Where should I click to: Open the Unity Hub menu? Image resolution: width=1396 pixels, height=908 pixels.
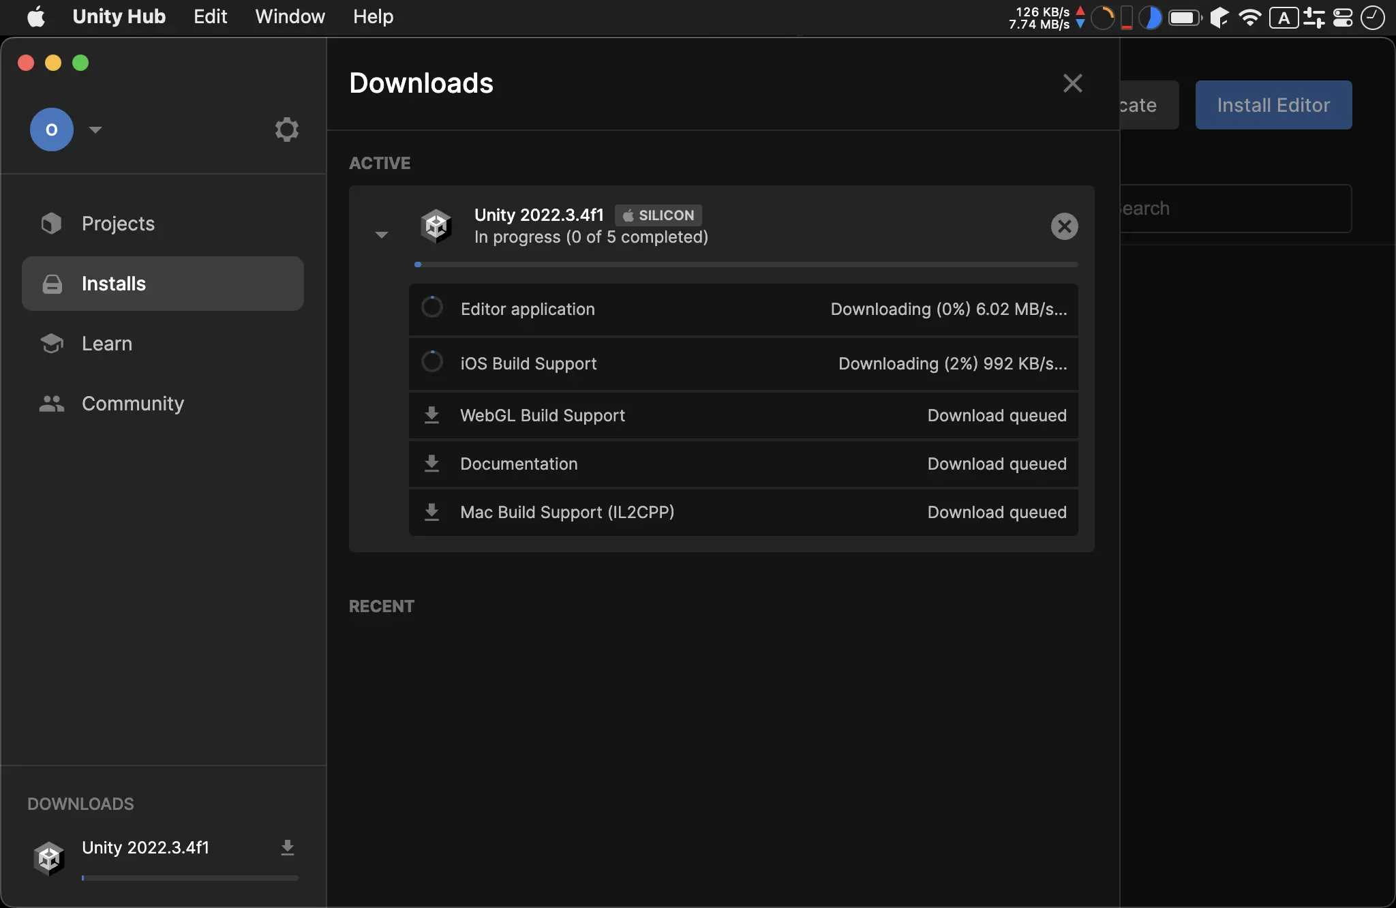(119, 16)
